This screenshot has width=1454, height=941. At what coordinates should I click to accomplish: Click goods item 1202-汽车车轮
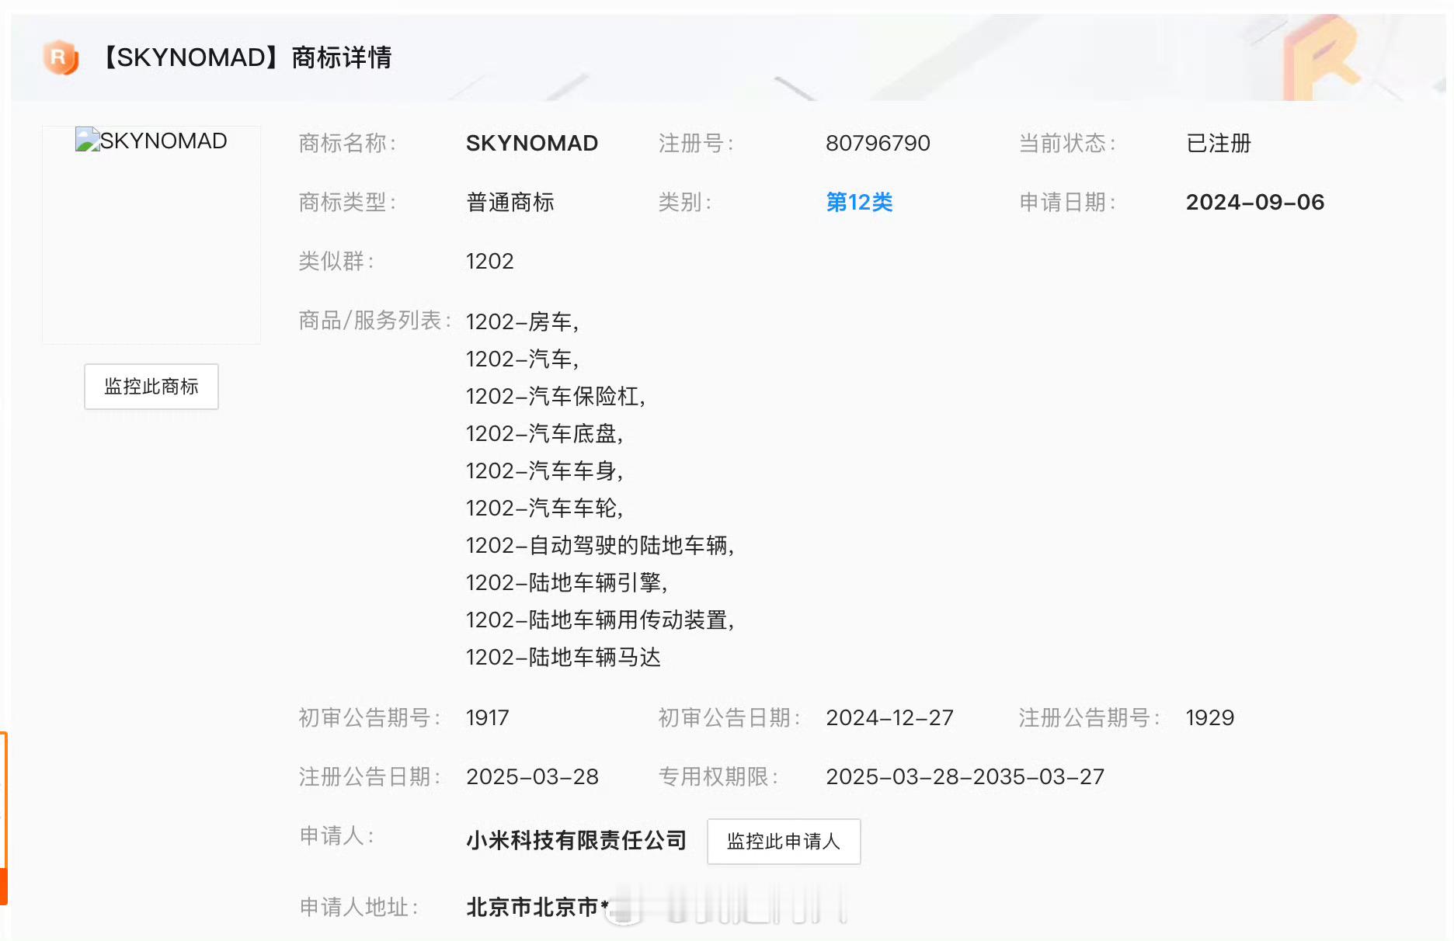click(x=544, y=508)
